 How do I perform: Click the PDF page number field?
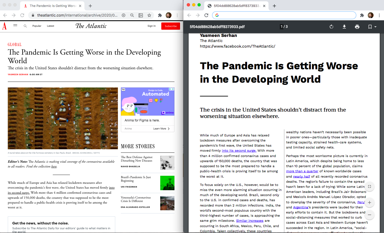pyautogui.click(x=282, y=27)
